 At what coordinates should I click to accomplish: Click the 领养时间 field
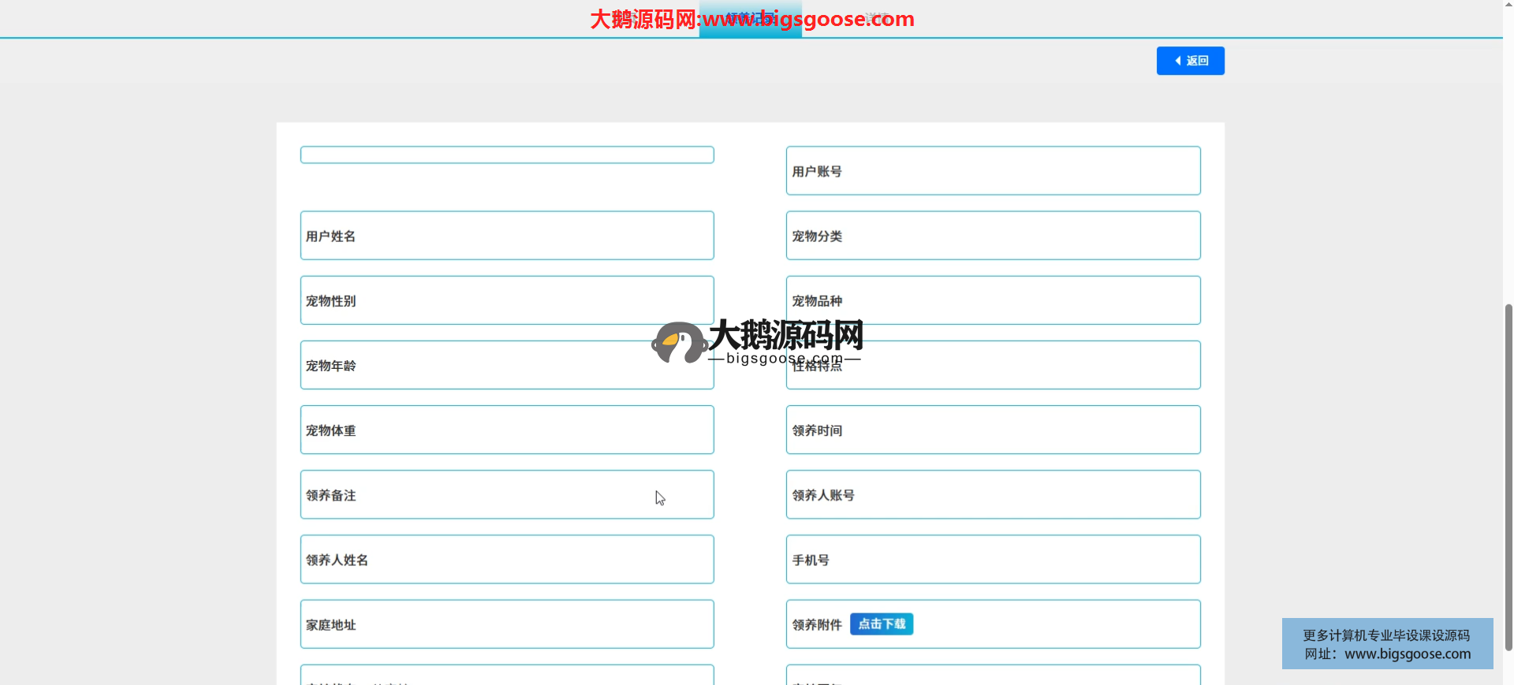(x=993, y=430)
